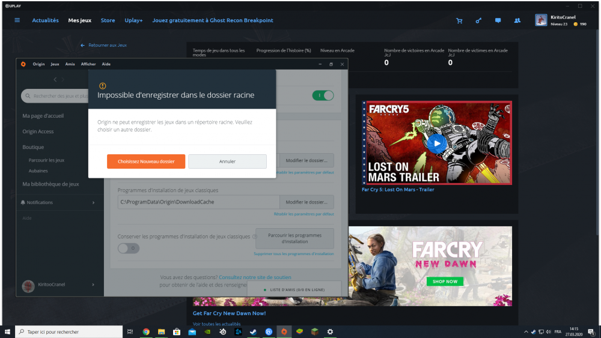Switch to the Store tab in Uplay
The width and height of the screenshot is (601, 338).
click(108, 20)
